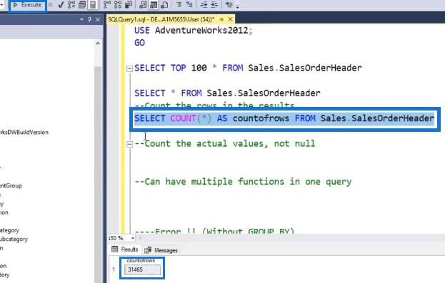The width and height of the screenshot is (445, 283).
Task: Open the Query Options dialog icon
Action: click(82, 5)
